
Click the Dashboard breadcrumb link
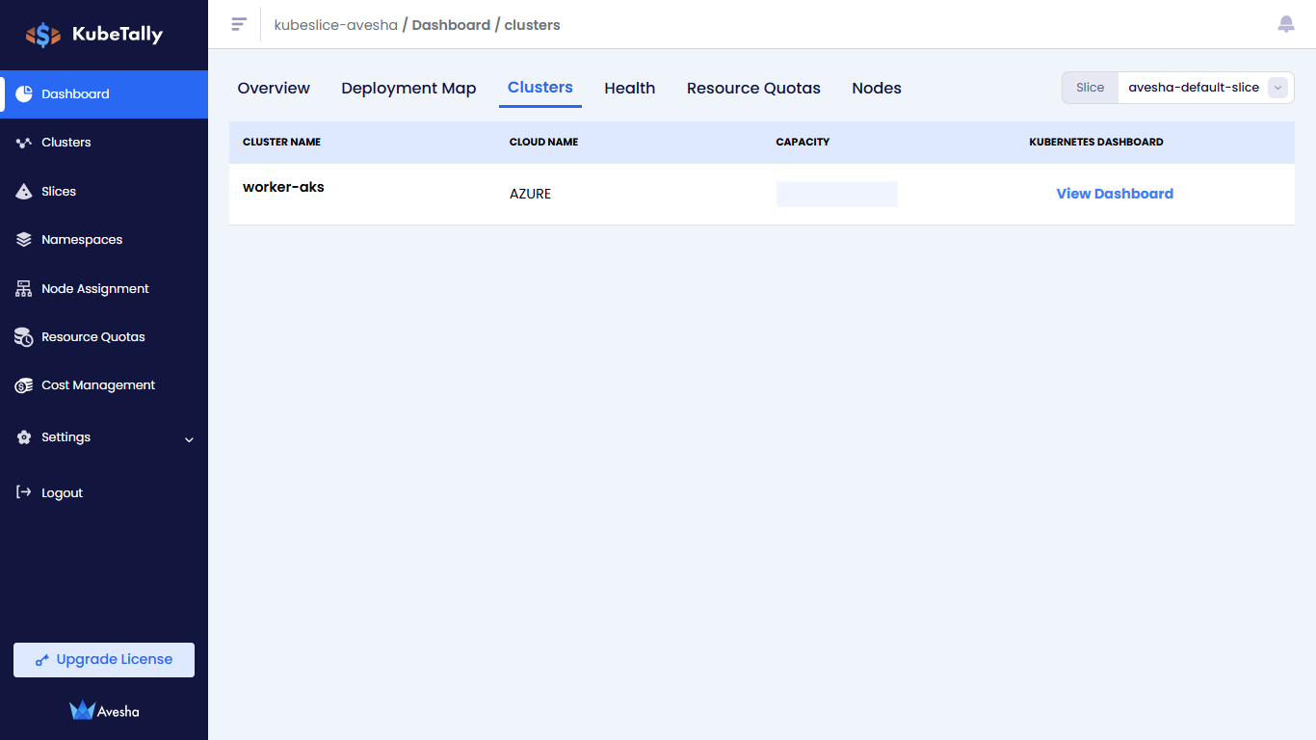pyautogui.click(x=451, y=25)
